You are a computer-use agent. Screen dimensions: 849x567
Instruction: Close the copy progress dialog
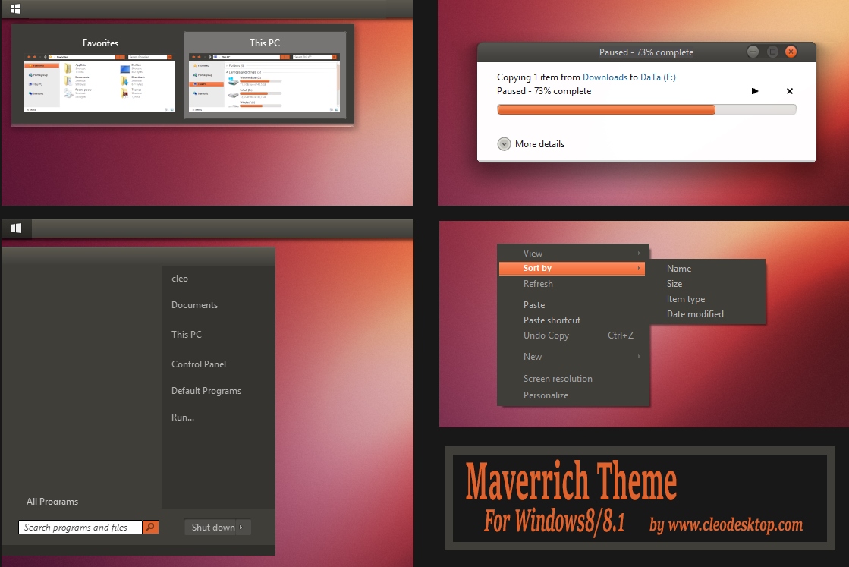791,52
